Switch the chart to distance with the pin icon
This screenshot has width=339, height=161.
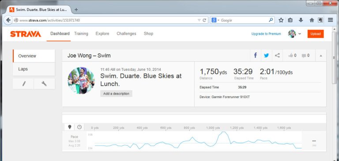pos(69,127)
